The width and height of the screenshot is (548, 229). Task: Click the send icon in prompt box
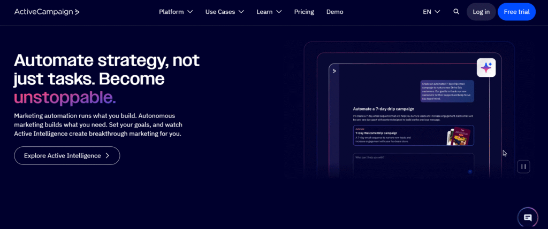point(469,171)
